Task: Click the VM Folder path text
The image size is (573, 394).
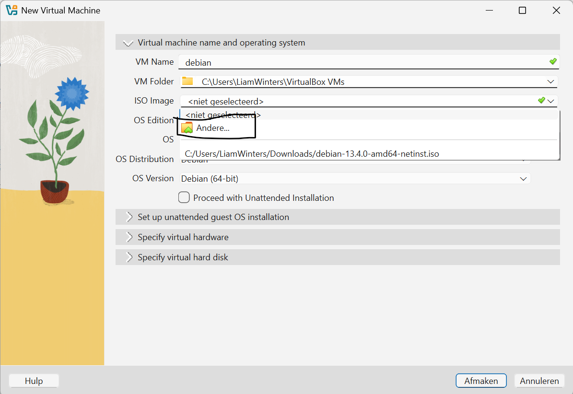Action: point(273,82)
